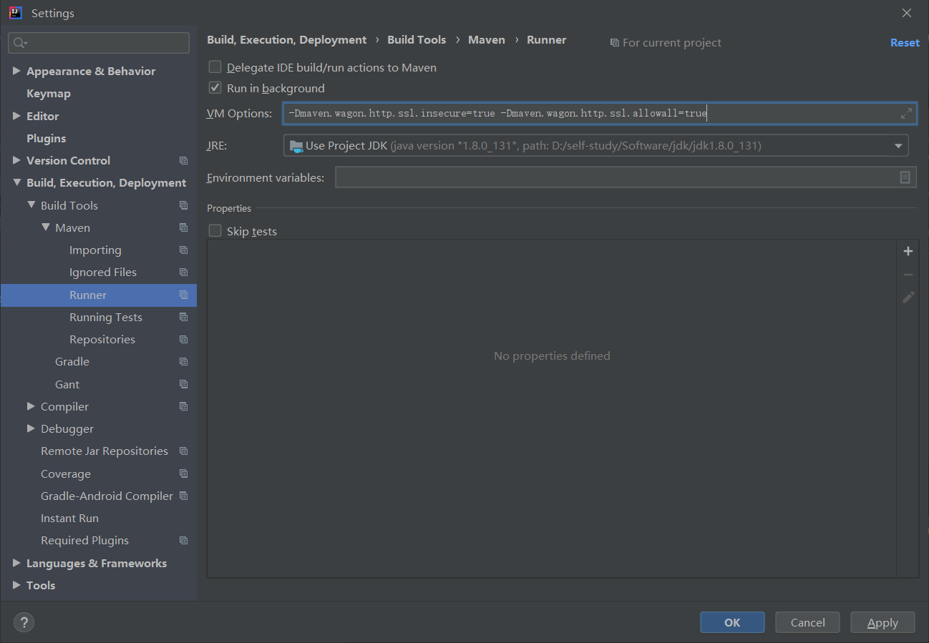
Task: Select Running Tests settings
Action: 106,318
